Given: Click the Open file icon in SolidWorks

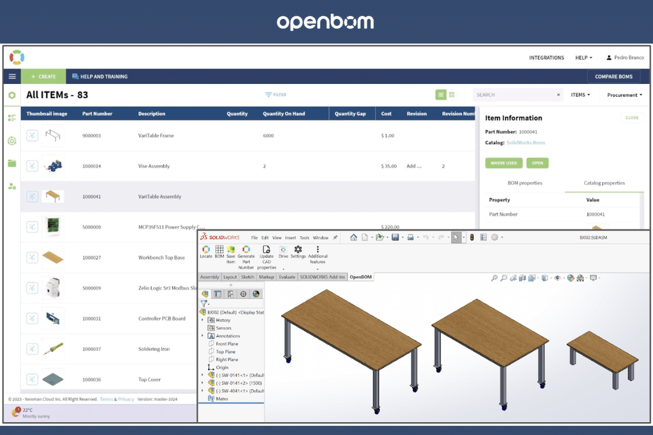Looking at the screenshot, I should pyautogui.click(x=380, y=237).
